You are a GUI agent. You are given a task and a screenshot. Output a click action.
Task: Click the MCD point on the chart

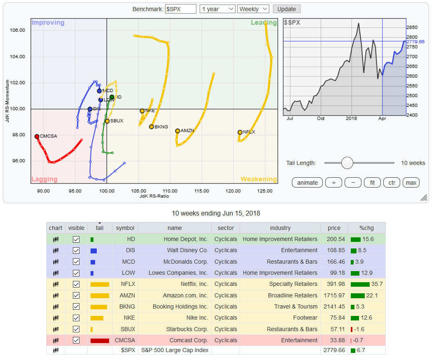pyautogui.click(x=99, y=91)
